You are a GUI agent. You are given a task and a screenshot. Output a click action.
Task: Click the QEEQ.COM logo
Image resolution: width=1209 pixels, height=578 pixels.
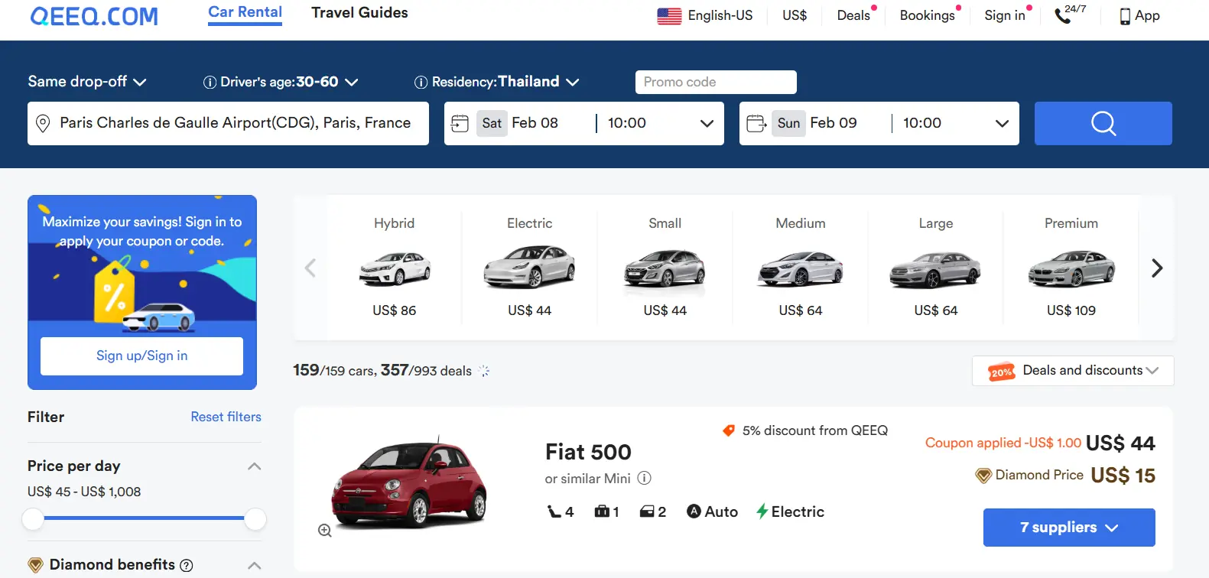coord(94,16)
